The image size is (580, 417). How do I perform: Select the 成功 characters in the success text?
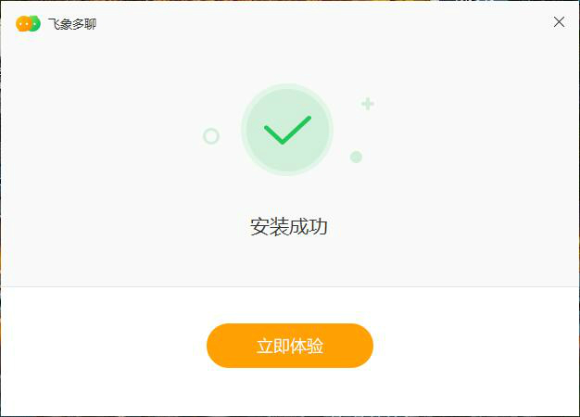(x=309, y=226)
